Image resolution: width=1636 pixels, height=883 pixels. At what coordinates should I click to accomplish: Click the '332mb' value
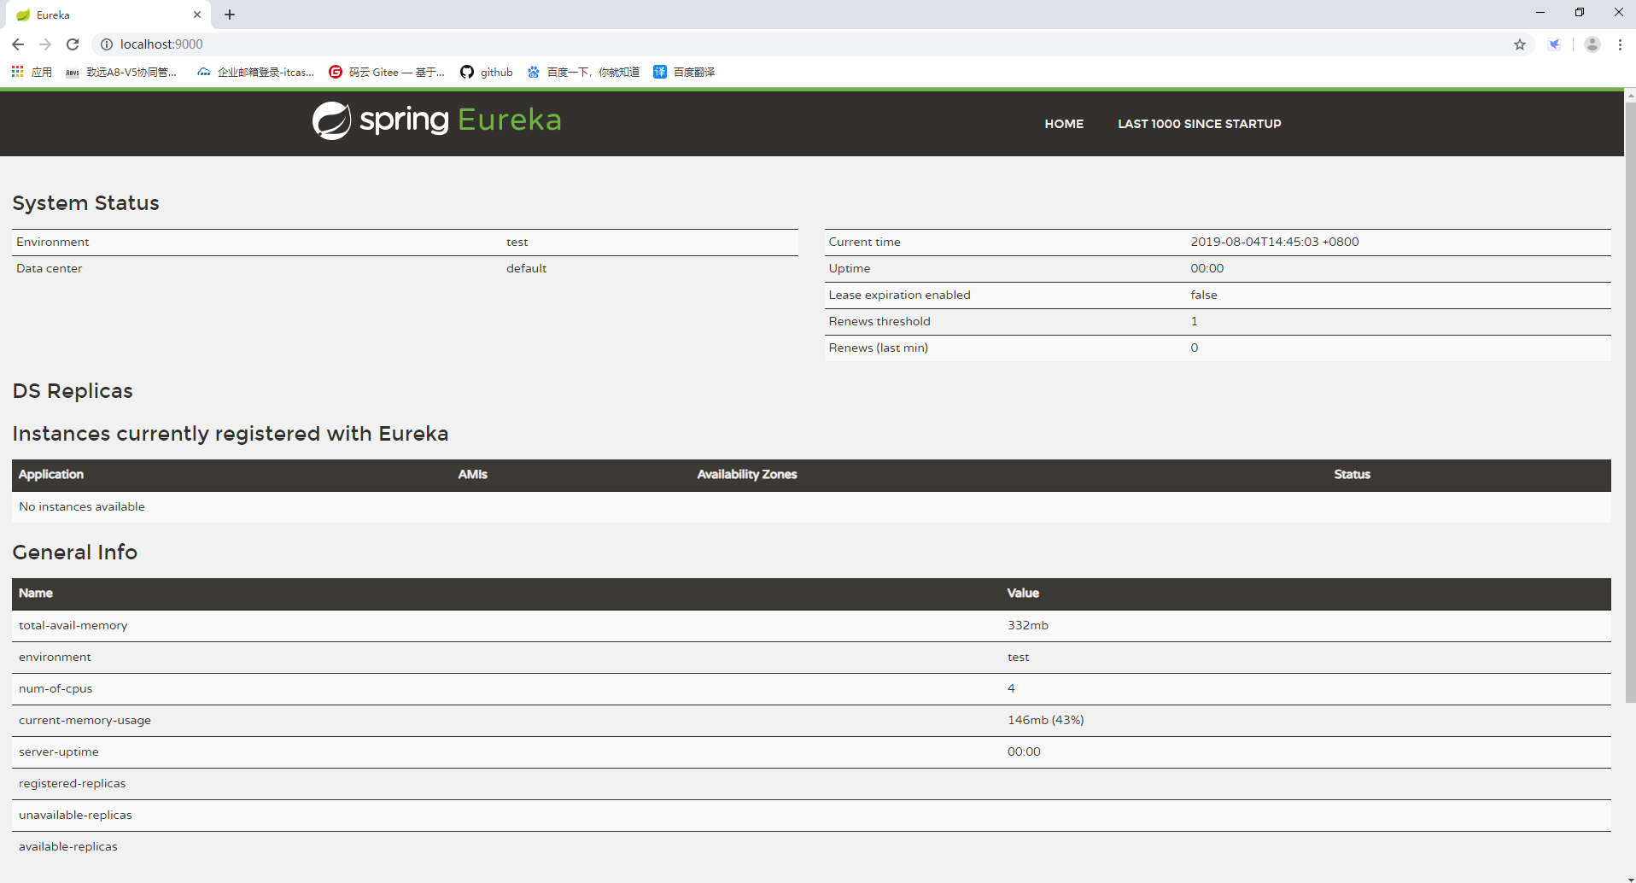[1028, 625]
